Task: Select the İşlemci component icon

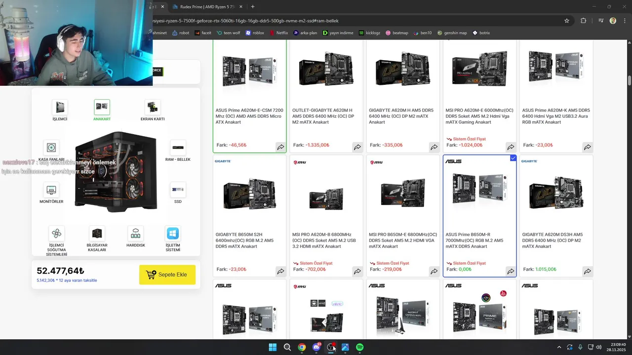Action: [x=60, y=107]
